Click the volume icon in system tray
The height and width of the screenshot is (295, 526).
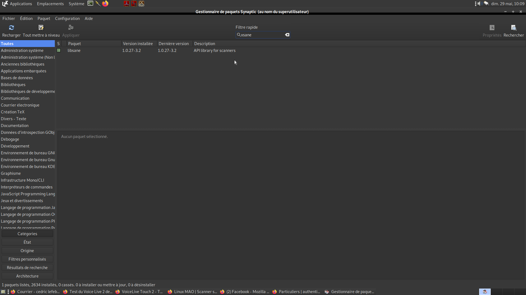(x=479, y=4)
